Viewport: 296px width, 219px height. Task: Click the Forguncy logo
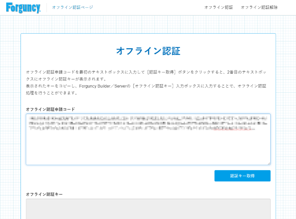[x=23, y=8]
